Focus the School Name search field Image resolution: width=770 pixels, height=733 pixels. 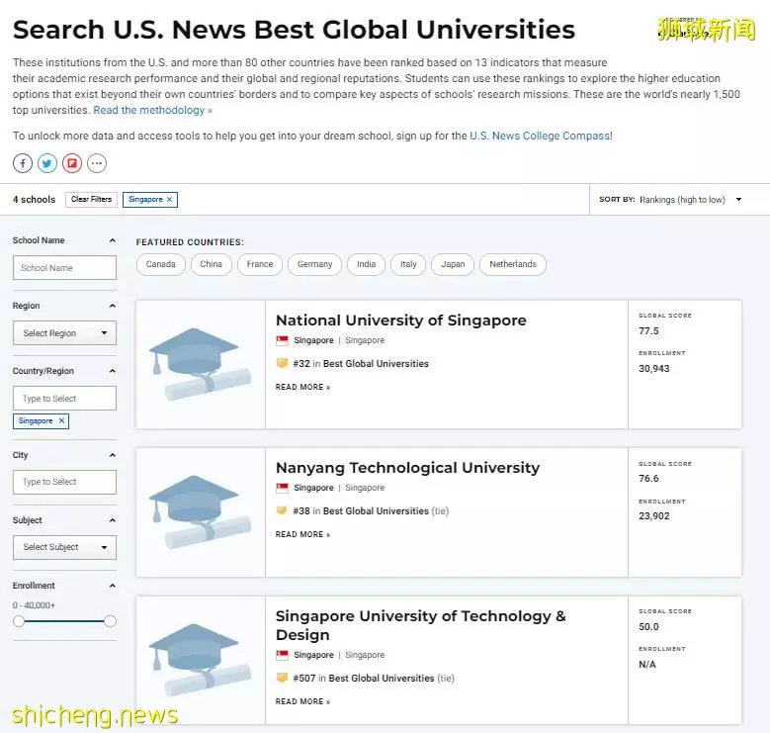tap(65, 268)
